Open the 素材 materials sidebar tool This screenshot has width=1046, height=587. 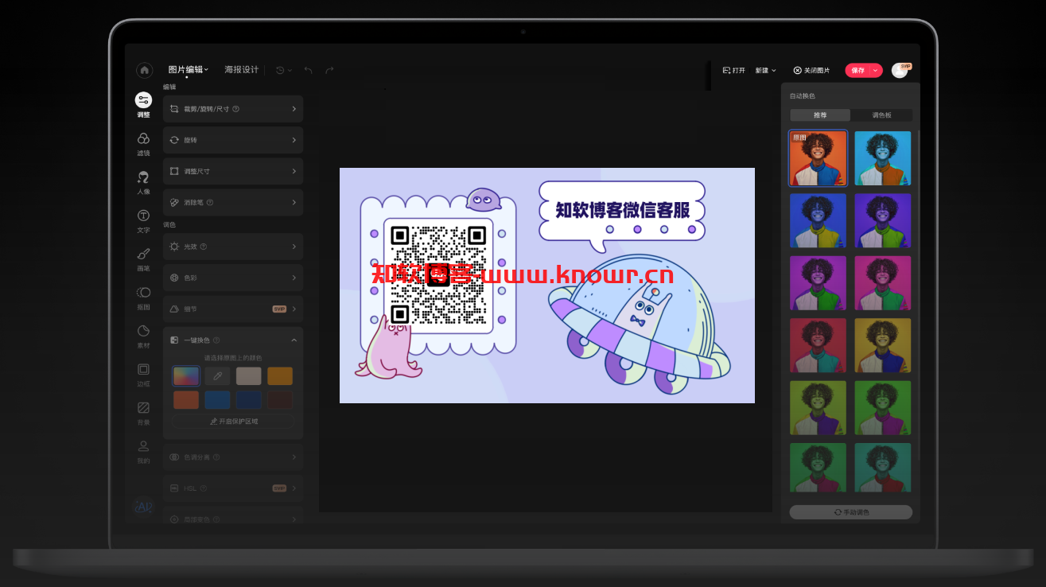(x=143, y=336)
